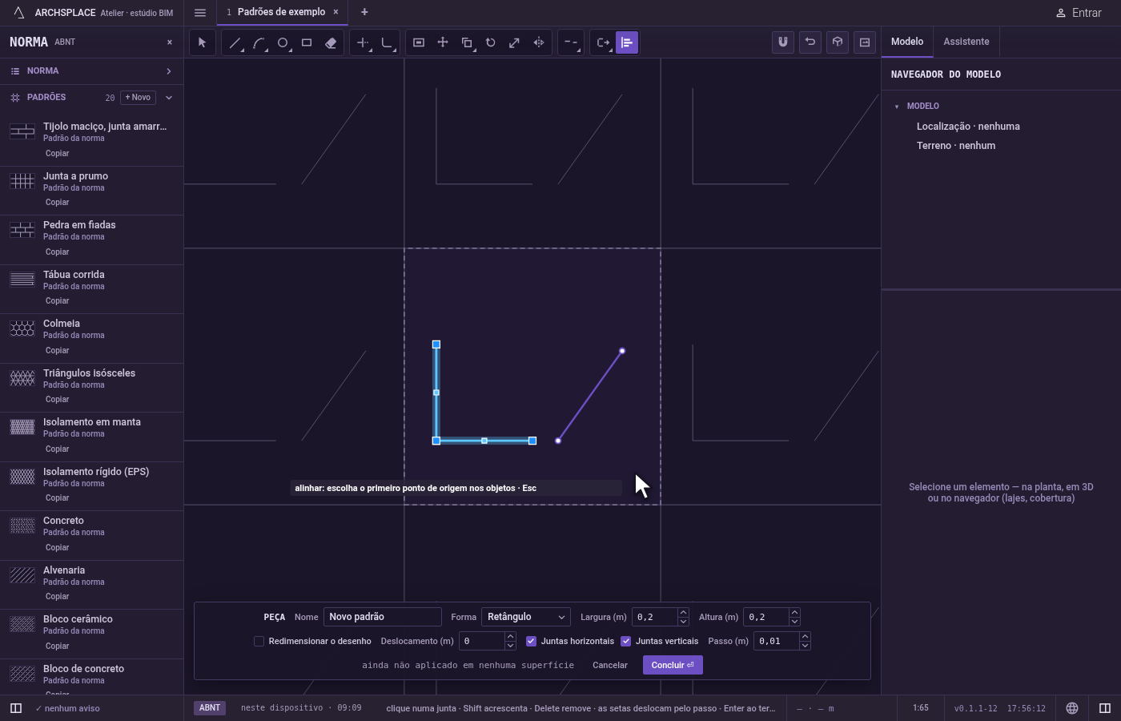This screenshot has height=721, width=1121.
Task: Click Copiar under Colmeia pattern
Action: click(57, 350)
